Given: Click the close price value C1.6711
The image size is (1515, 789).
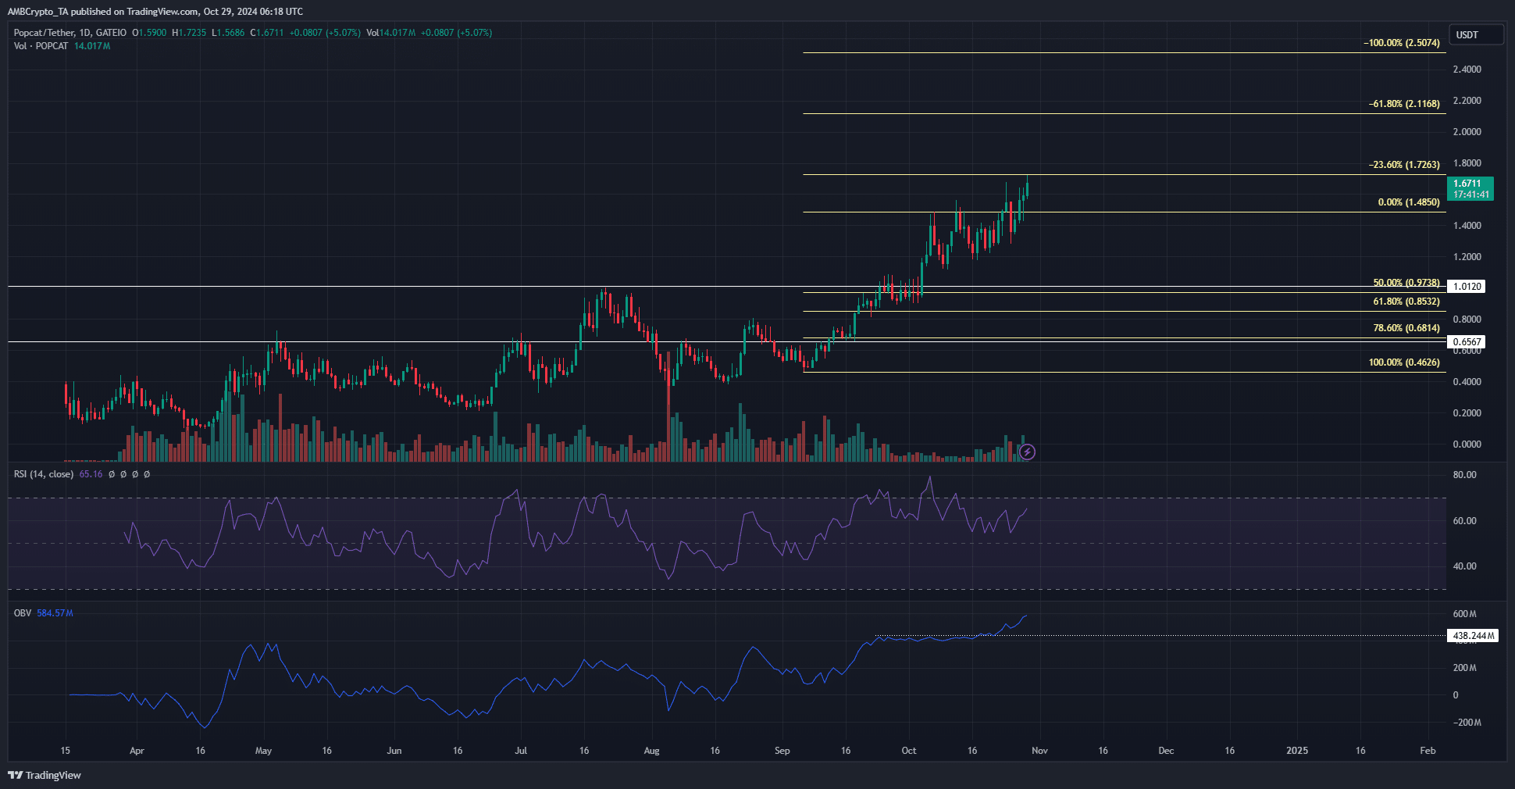Looking at the screenshot, I should pos(267,33).
